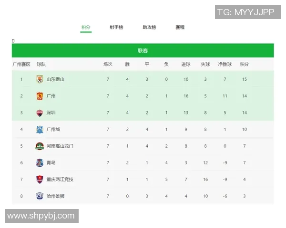Image resolution: width=286 pixels, height=228 pixels.
Task: Click the Guangzhou City team logo
Action: 40,129
